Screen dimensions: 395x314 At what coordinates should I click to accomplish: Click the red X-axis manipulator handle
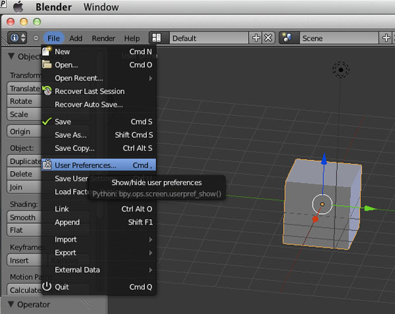[315, 219]
